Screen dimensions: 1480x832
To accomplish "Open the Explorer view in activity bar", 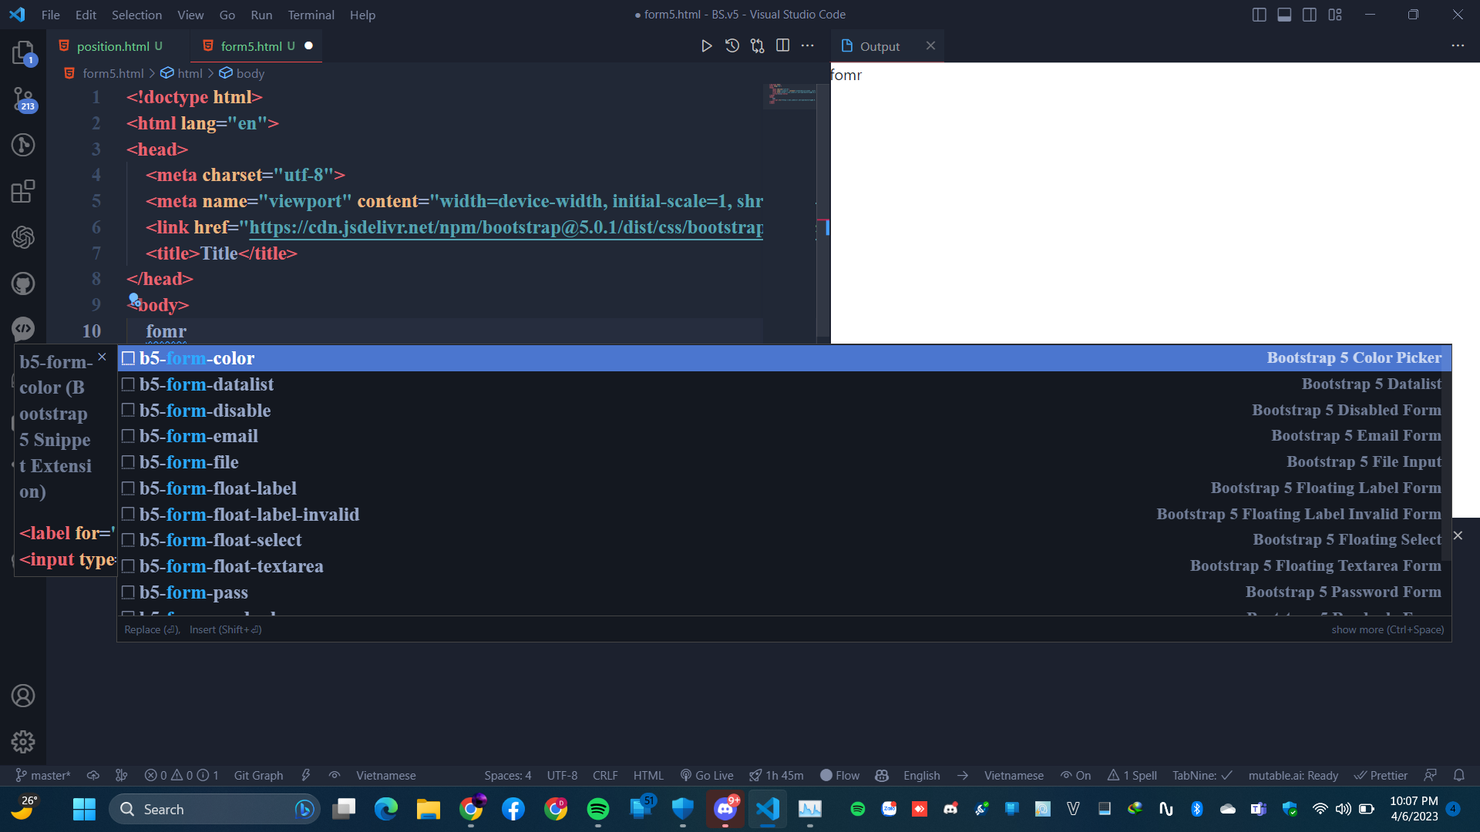I will coord(23,52).
